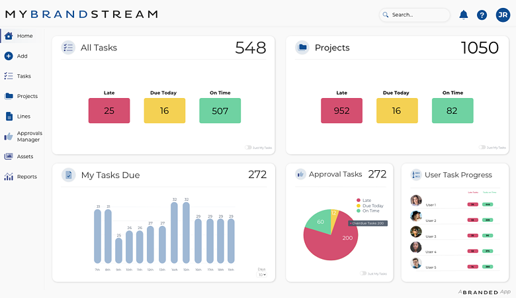
Task: Click the Reports chart icon in sidebar
Action: [x=9, y=177]
